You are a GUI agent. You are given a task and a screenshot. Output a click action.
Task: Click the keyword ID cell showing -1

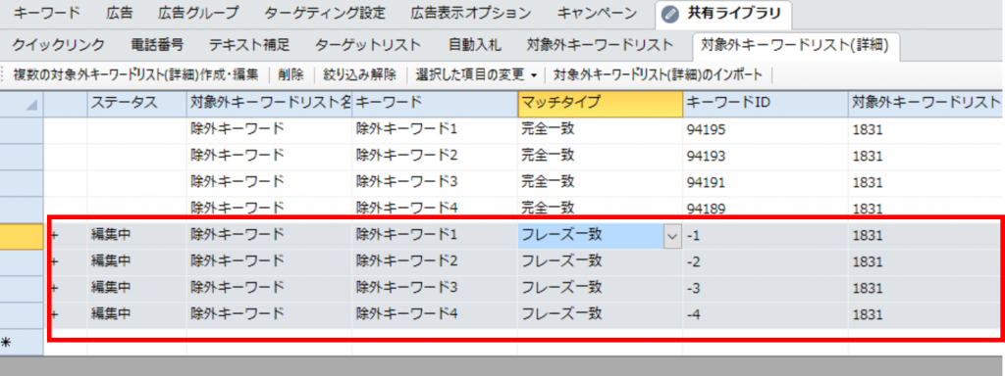pyautogui.click(x=766, y=235)
